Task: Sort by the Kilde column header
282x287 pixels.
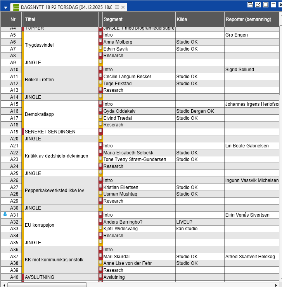Action: coord(199,19)
